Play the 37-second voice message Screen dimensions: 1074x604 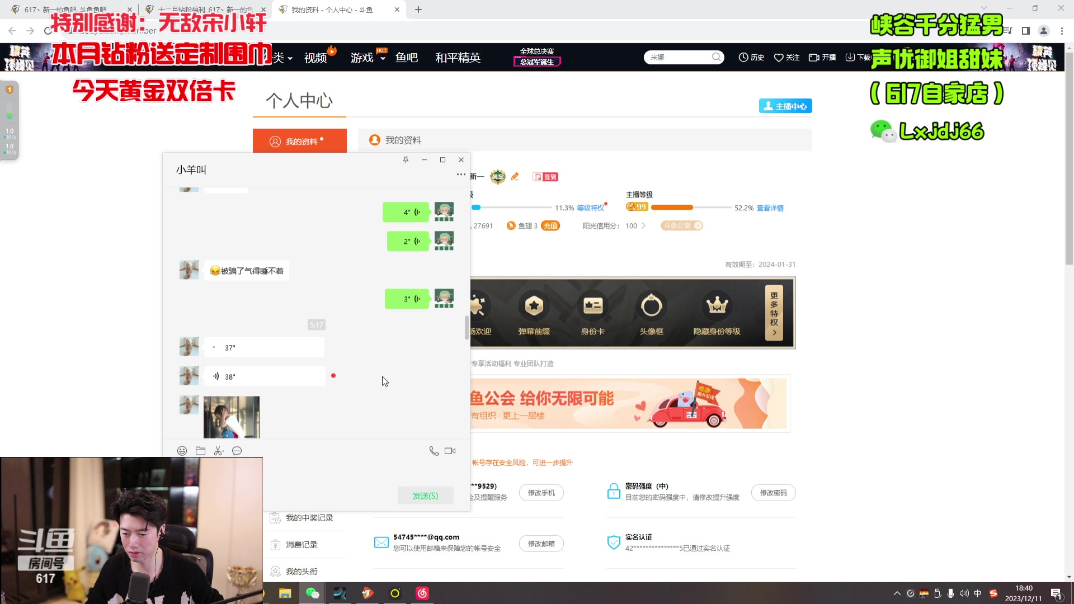pos(264,347)
